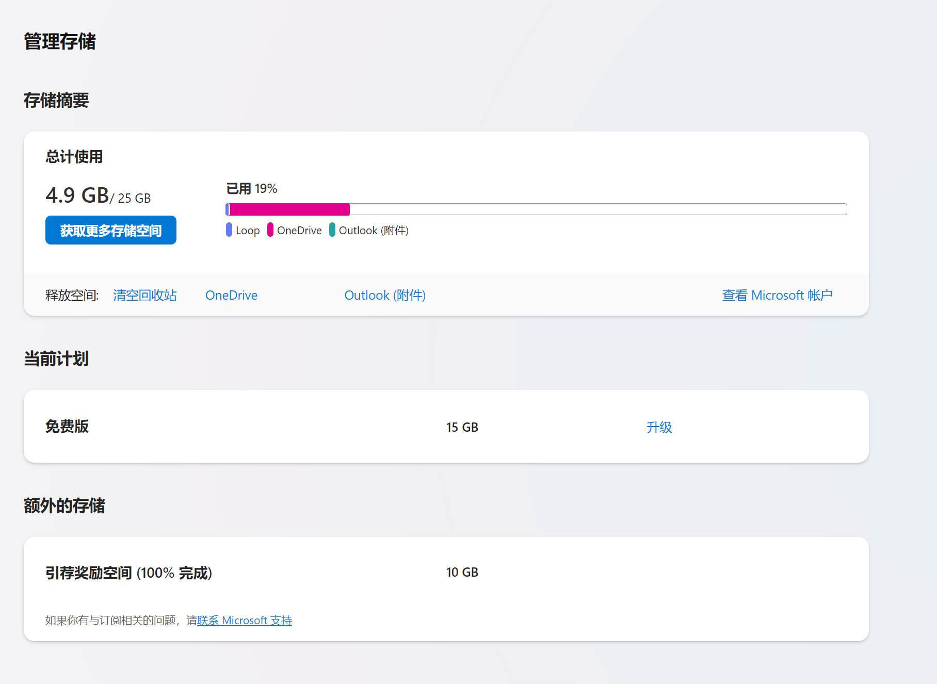Click the magenta OneDrive legend swatch
The image size is (937, 684).
pyautogui.click(x=270, y=230)
